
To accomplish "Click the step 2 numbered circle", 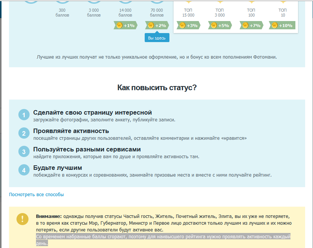I will [24, 133].
